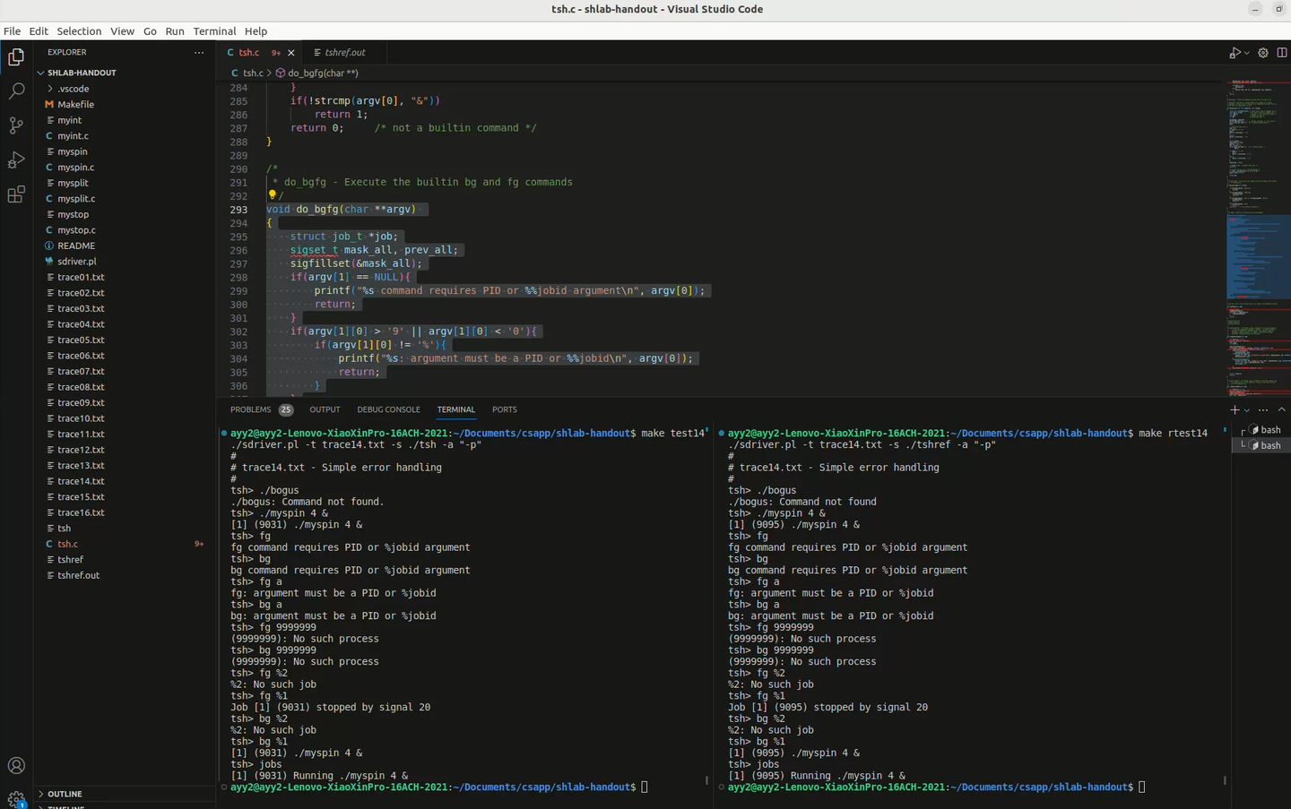This screenshot has width=1291, height=809.
Task: Open the Source Control view
Action: point(15,125)
